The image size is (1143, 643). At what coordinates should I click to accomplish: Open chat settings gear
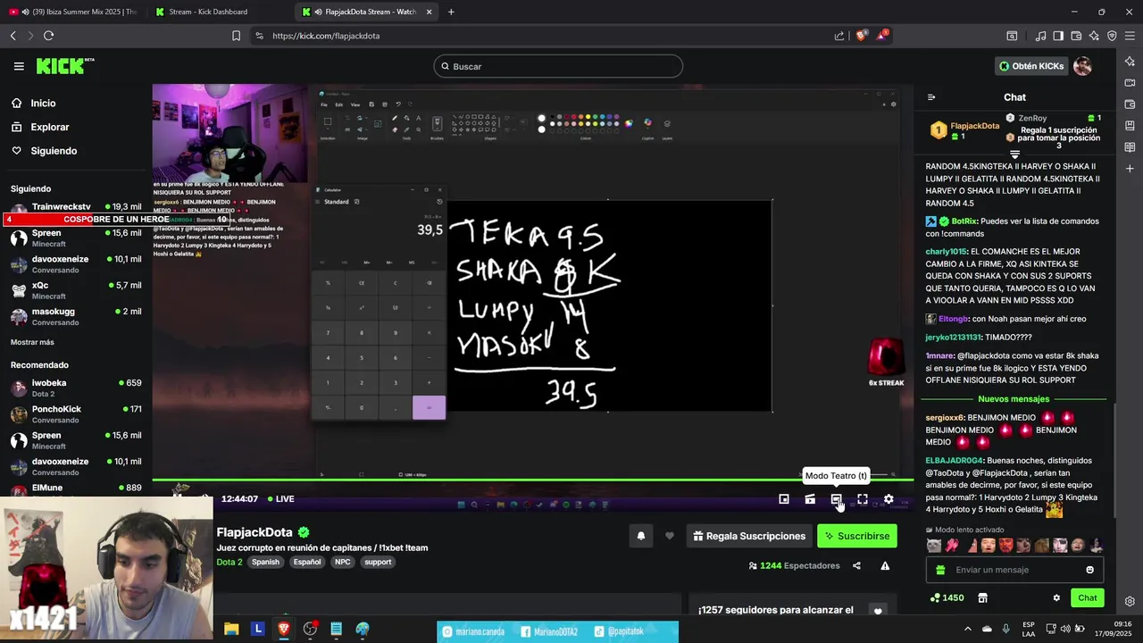tap(1056, 597)
